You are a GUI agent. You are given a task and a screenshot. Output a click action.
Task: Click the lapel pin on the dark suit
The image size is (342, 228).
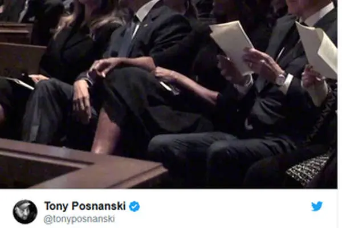coord(144,26)
